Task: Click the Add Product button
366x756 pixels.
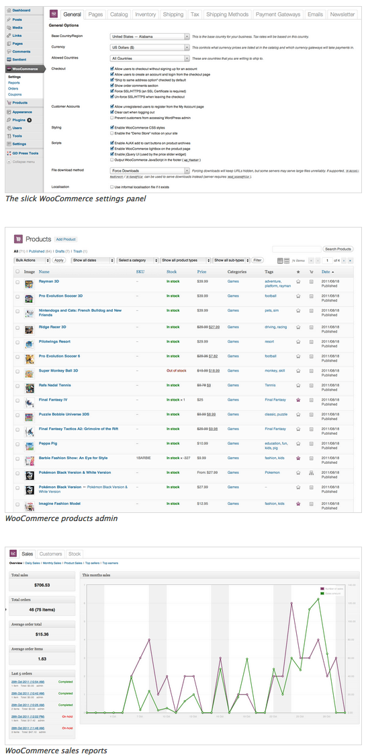Action: (65, 239)
